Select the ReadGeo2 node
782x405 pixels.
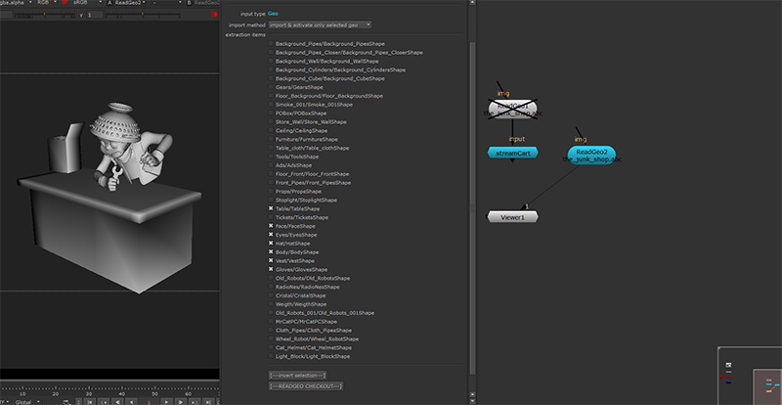point(592,155)
